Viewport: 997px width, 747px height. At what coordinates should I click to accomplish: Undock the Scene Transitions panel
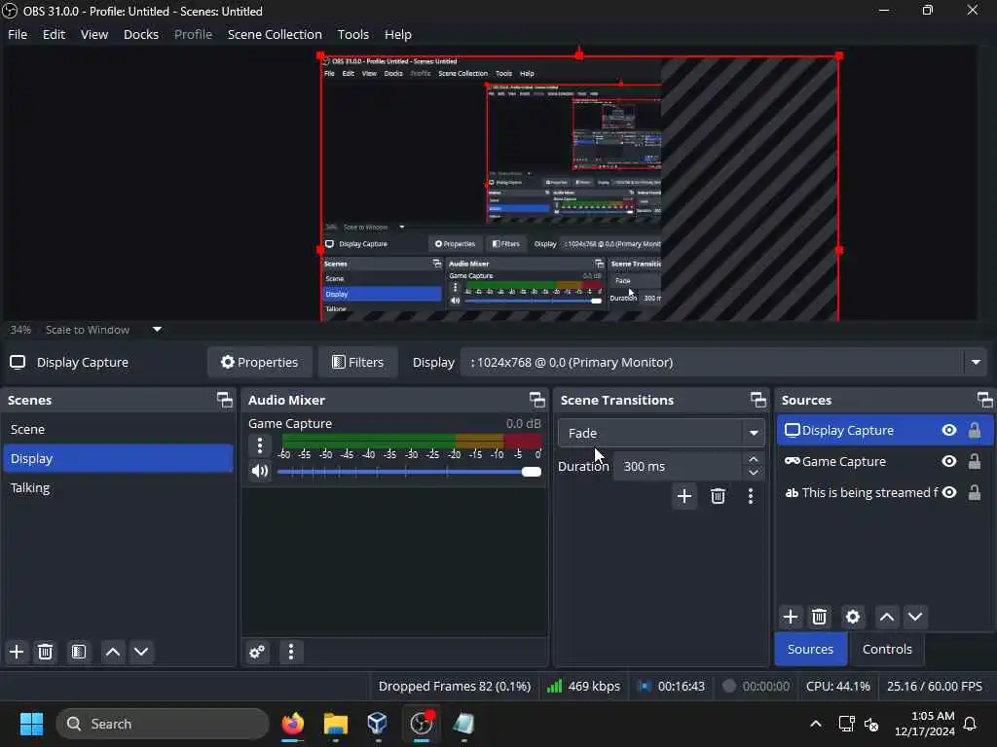pyautogui.click(x=757, y=400)
